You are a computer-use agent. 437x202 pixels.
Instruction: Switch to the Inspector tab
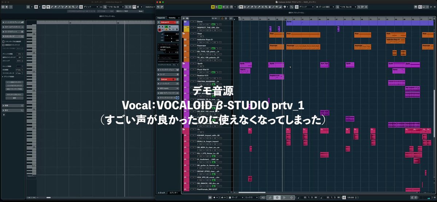coord(161,18)
